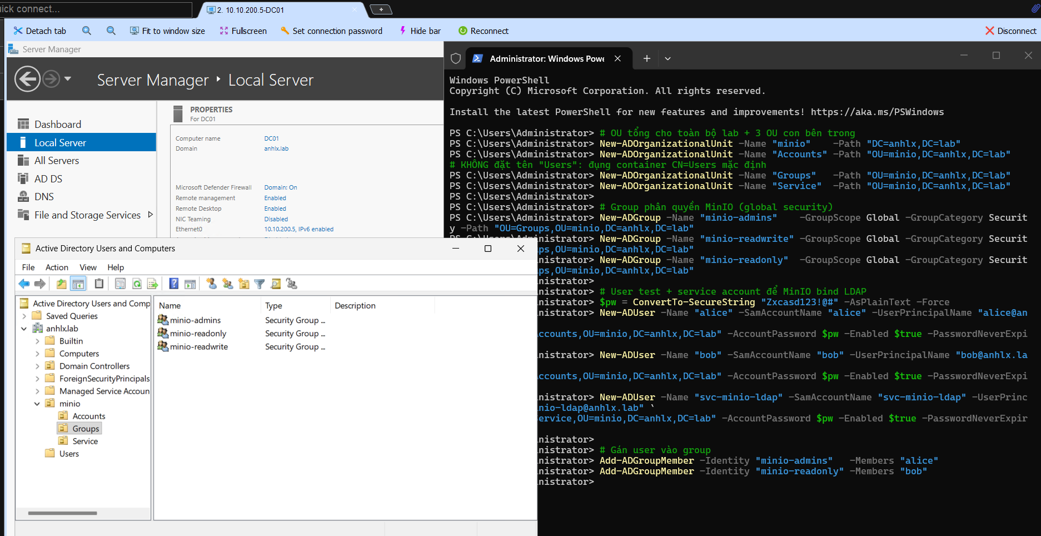Expand the Computers container node
The width and height of the screenshot is (1041, 536).
click(37, 354)
